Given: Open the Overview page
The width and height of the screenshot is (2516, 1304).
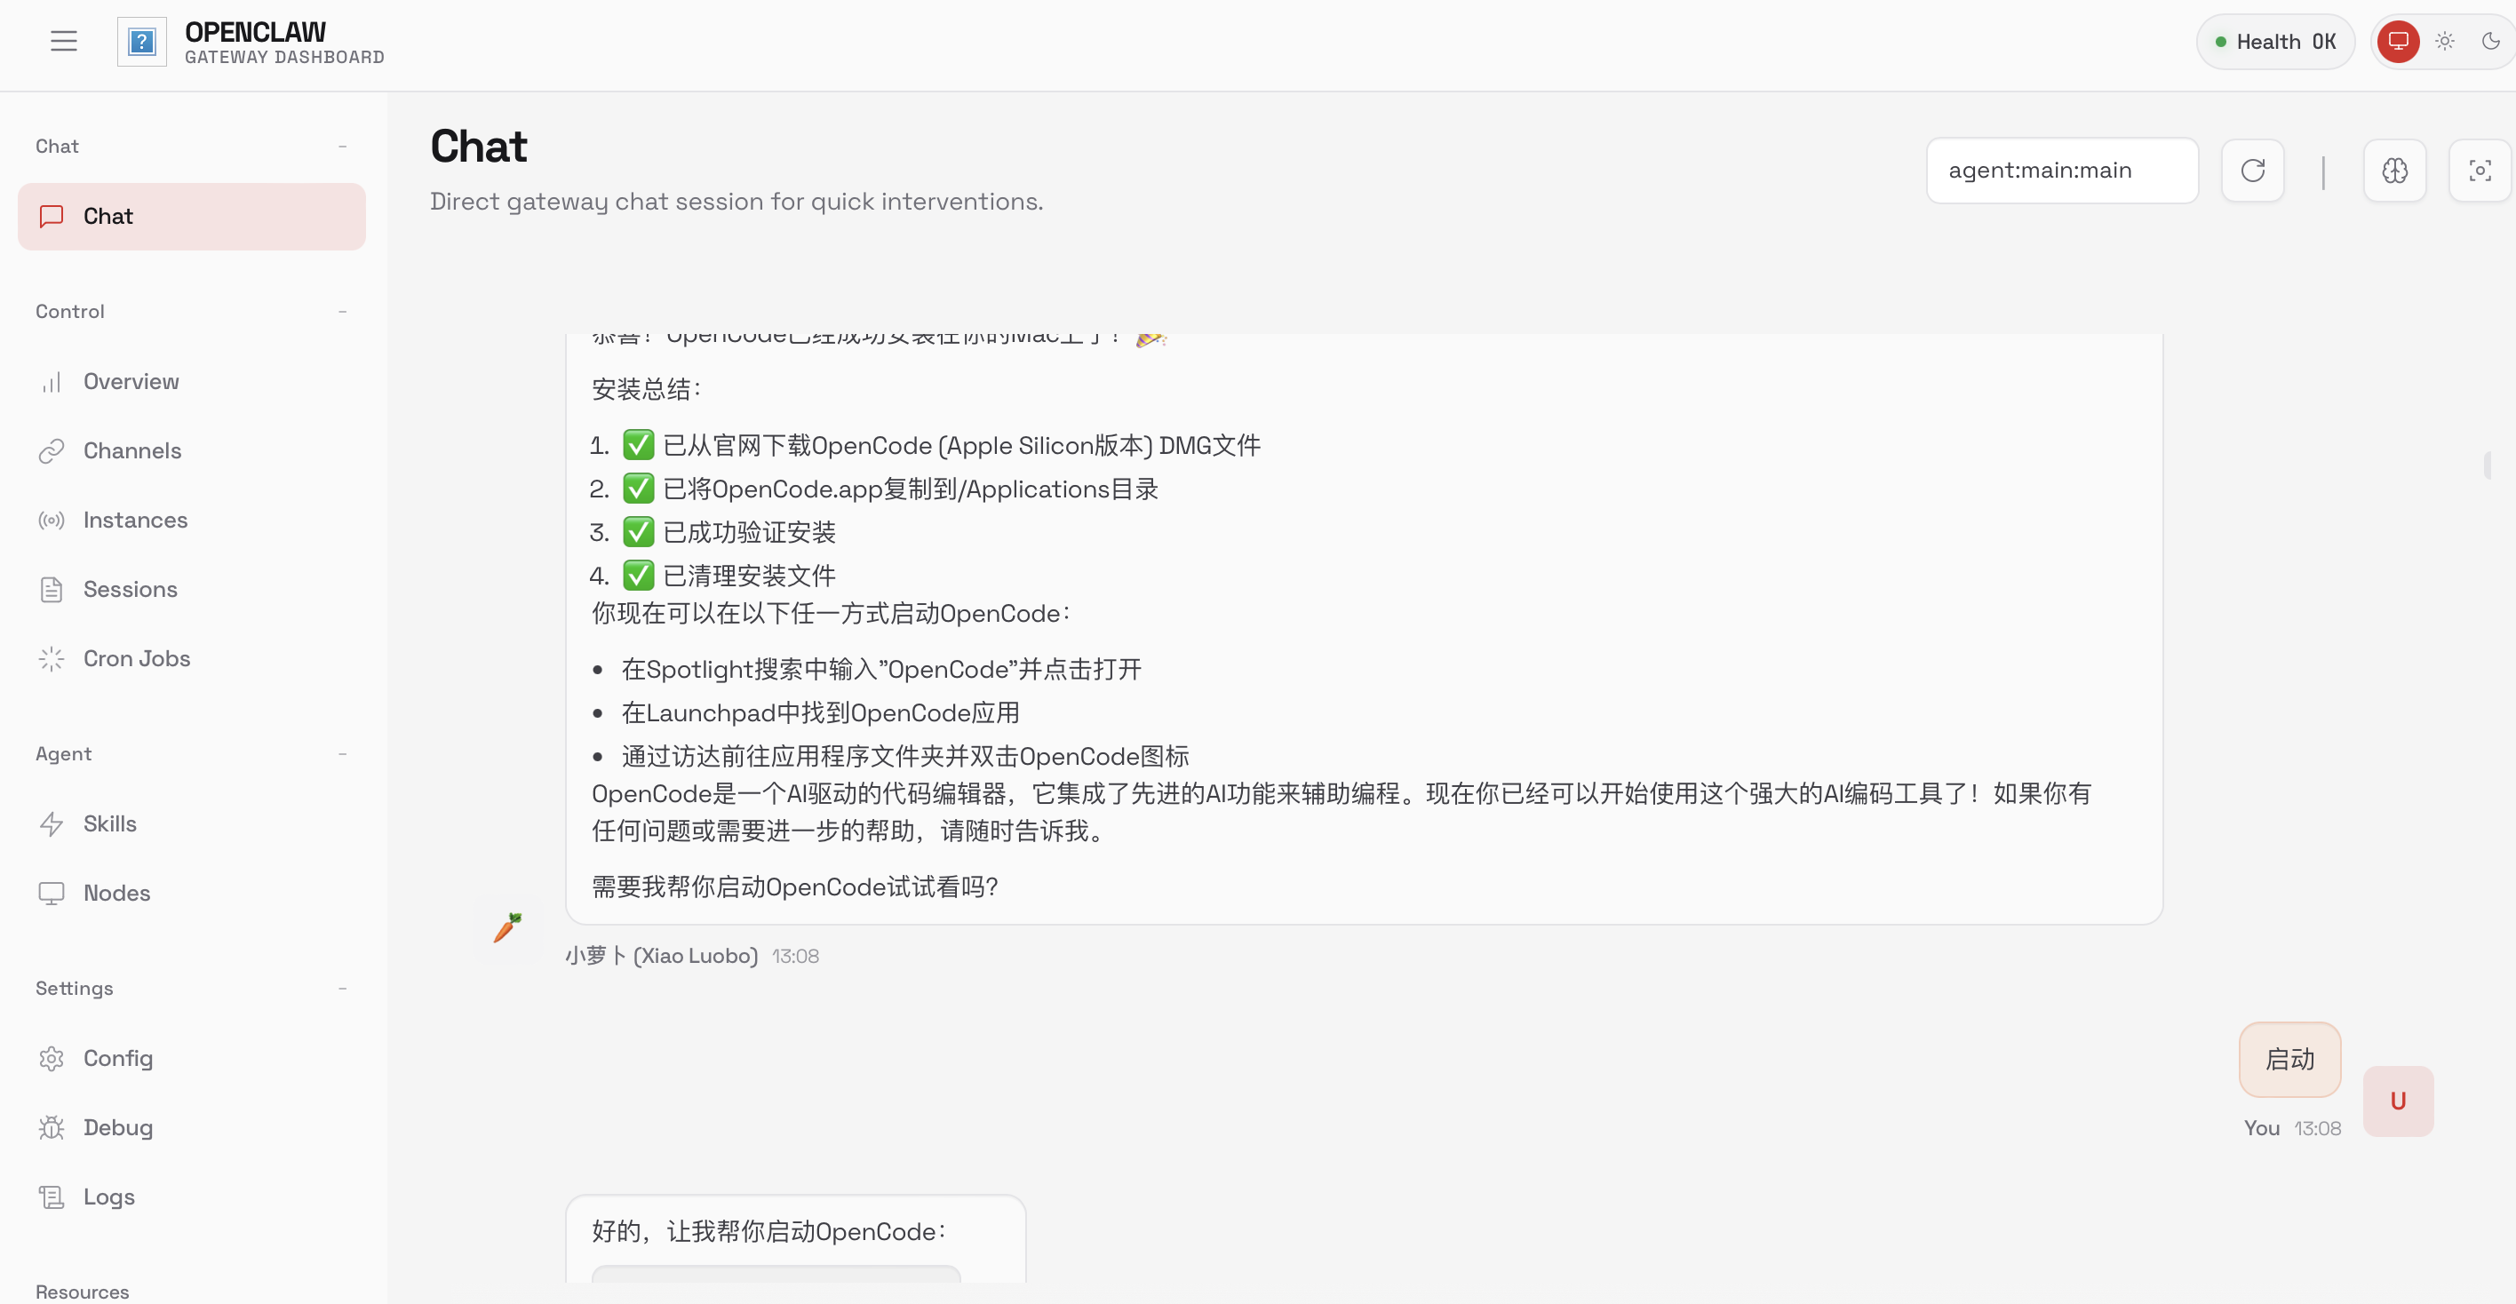Looking at the screenshot, I should coord(131,382).
